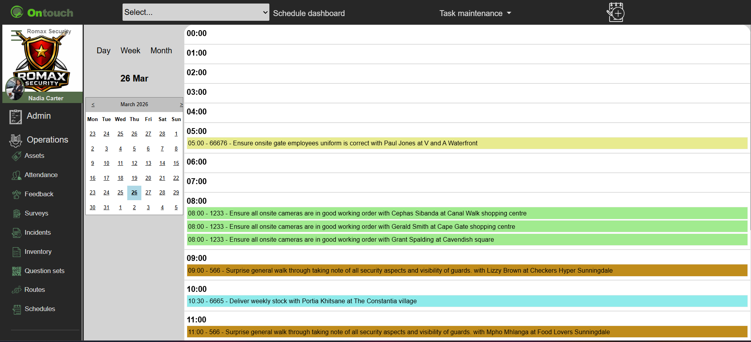This screenshot has height=342, width=751.
Task: Switch to Month view
Action: (x=161, y=51)
